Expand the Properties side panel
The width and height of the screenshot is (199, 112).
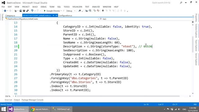pos(196,18)
